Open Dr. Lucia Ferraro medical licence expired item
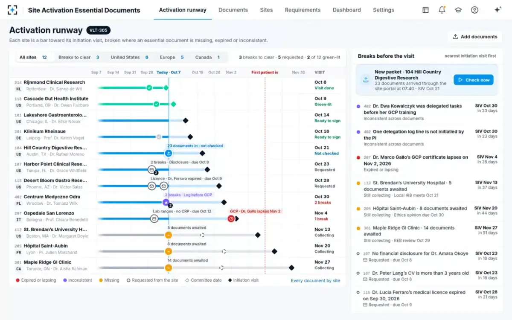Viewport: 512px width, 320px height. [426, 298]
